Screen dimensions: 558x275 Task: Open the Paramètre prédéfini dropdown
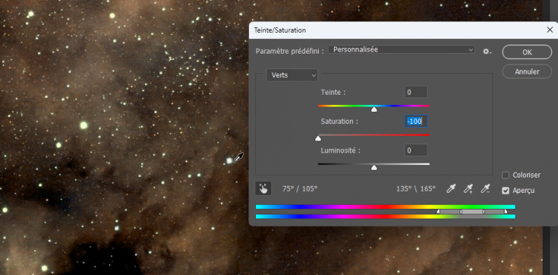click(x=402, y=49)
